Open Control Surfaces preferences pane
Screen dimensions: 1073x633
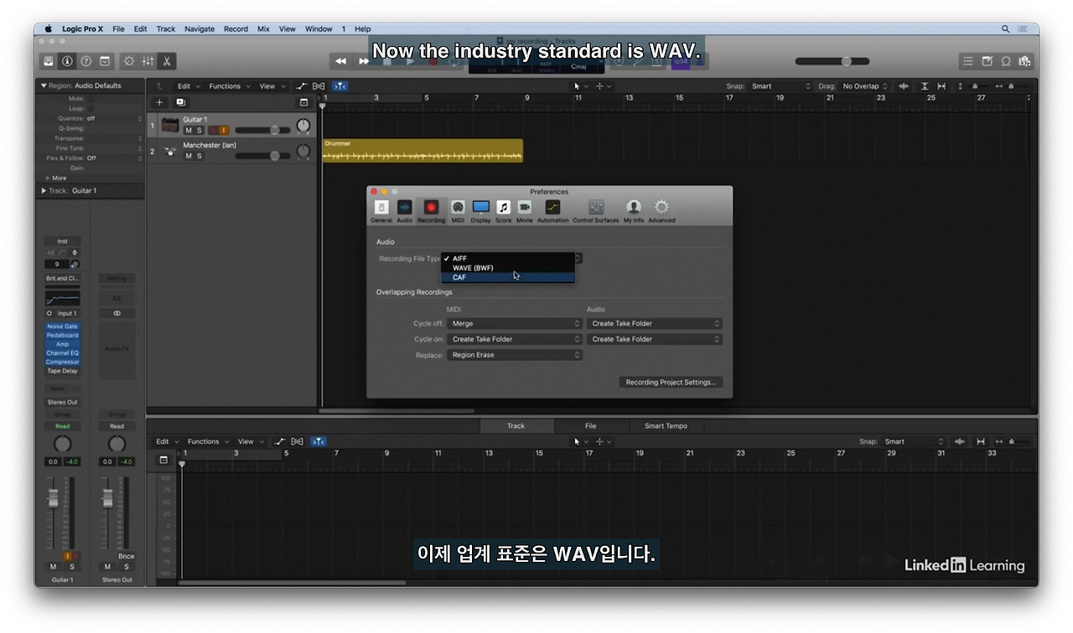[596, 211]
